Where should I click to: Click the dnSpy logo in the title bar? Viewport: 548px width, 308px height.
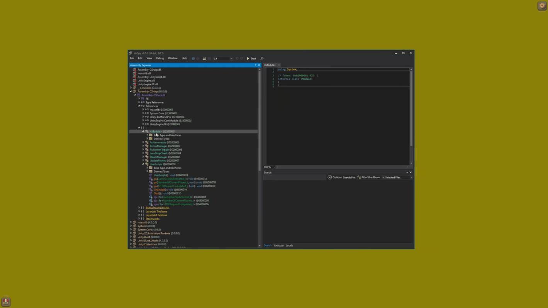pos(131,53)
